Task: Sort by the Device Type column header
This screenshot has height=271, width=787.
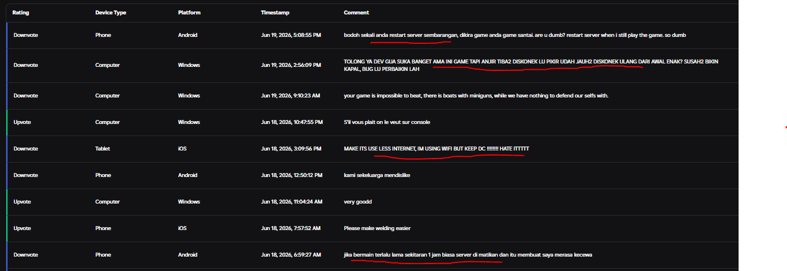Action: pos(111,13)
